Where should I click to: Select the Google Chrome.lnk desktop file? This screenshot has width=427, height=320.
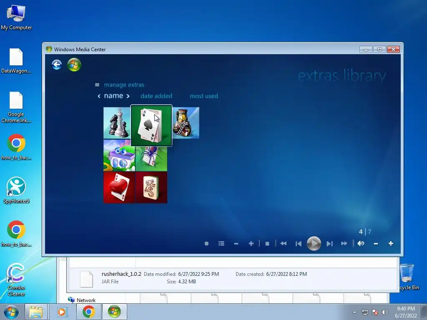tap(16, 107)
